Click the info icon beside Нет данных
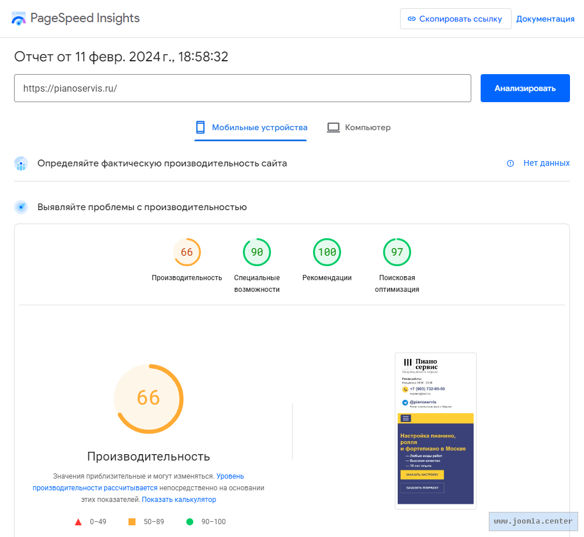584x537 pixels. coord(510,163)
